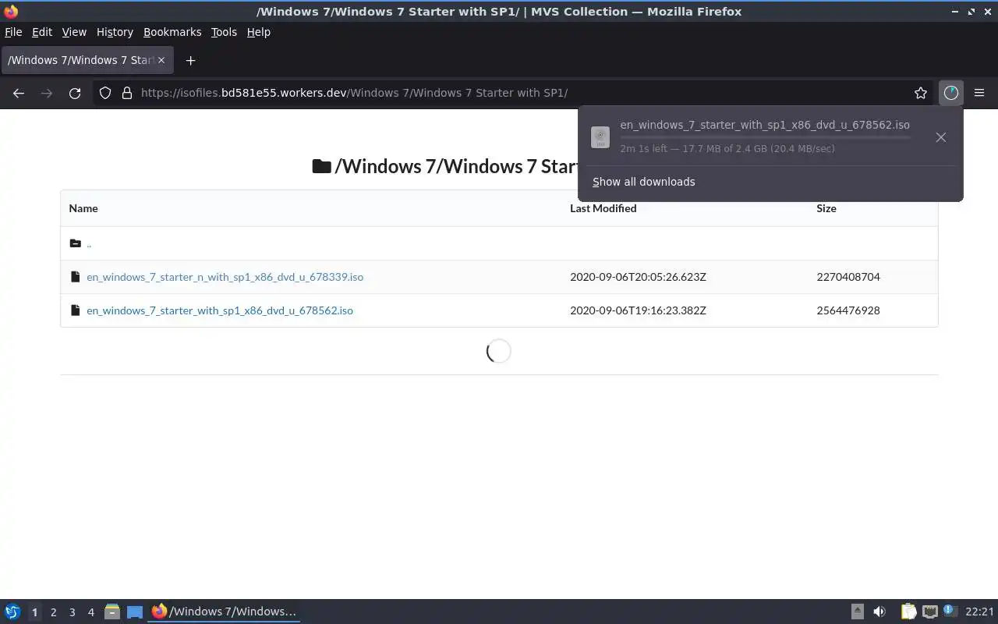Reload the current page
998x624 pixels.
[x=75, y=93]
